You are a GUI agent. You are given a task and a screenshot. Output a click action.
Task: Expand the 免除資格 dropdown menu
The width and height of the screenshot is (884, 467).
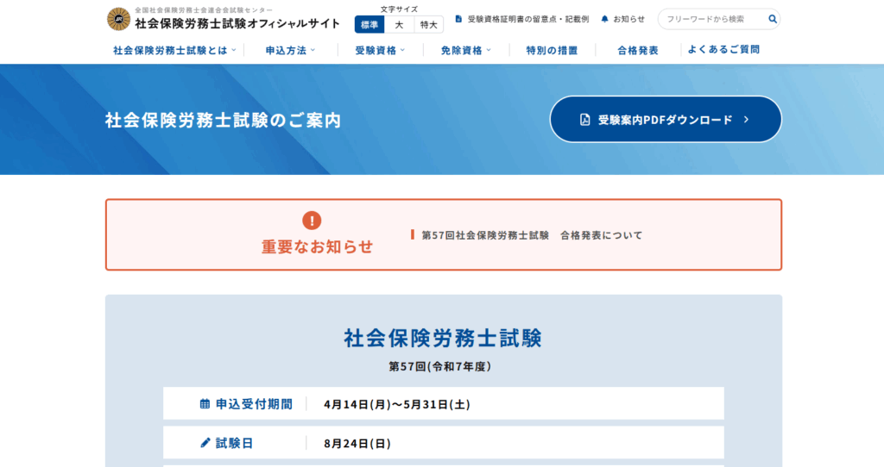click(x=465, y=51)
